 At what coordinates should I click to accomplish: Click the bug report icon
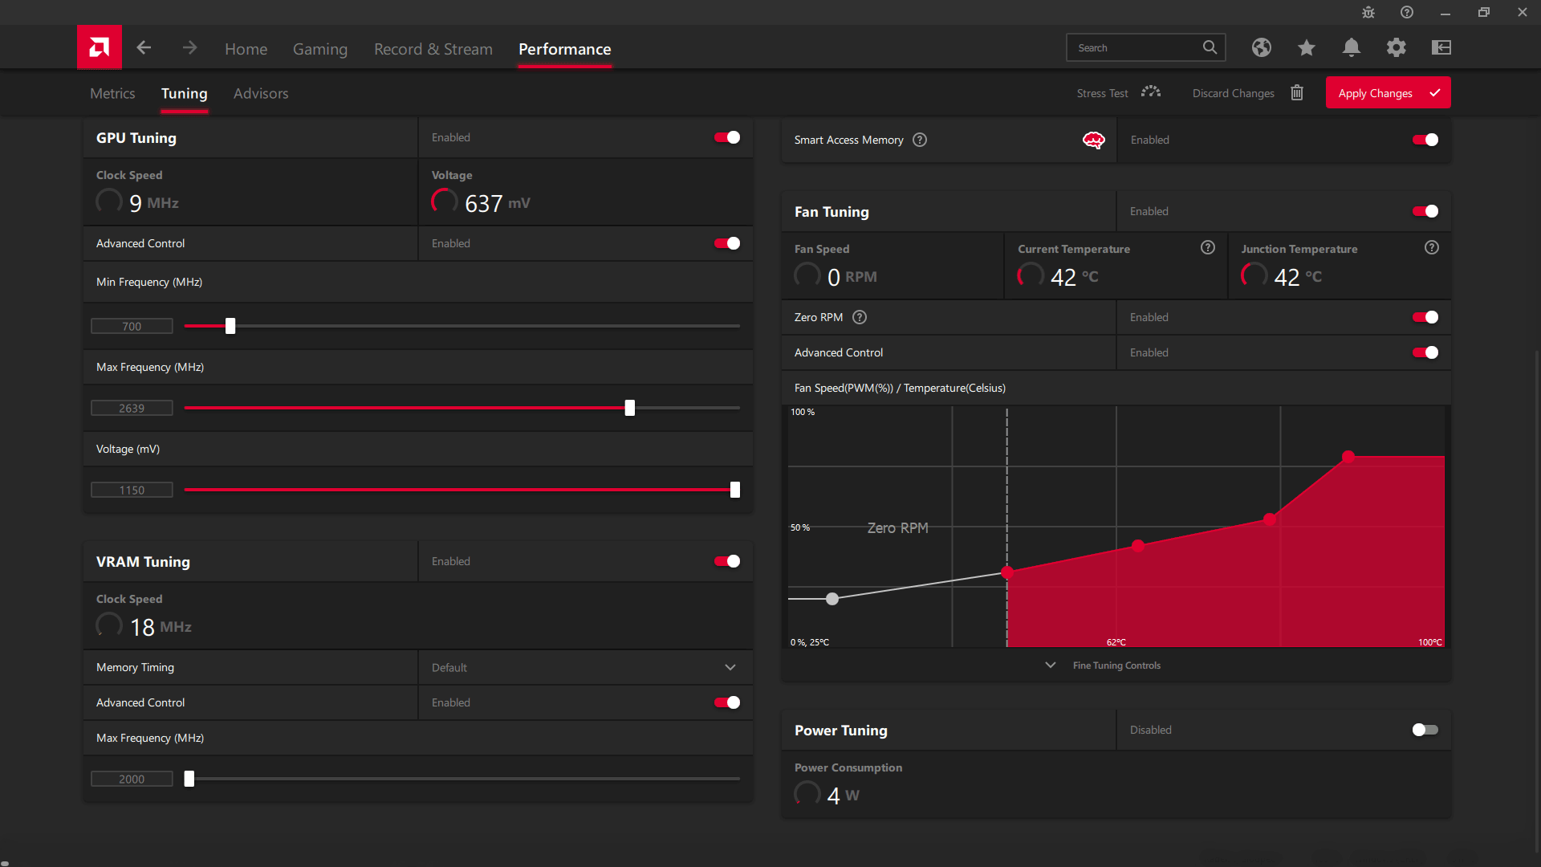1368,12
